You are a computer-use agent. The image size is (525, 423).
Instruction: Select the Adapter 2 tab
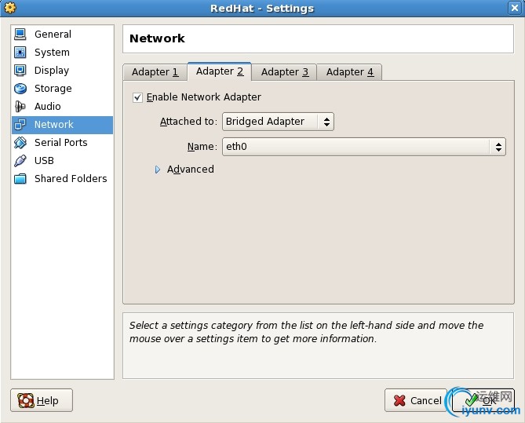220,71
